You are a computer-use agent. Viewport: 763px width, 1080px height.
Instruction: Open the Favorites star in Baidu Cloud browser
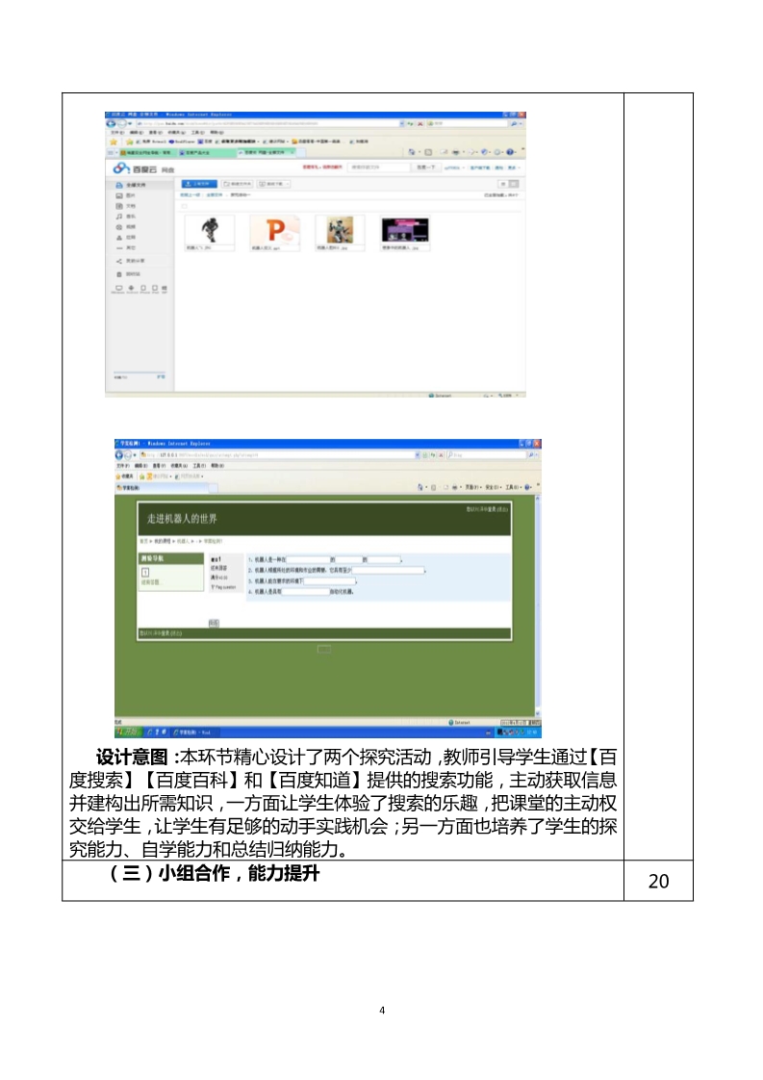pos(114,141)
